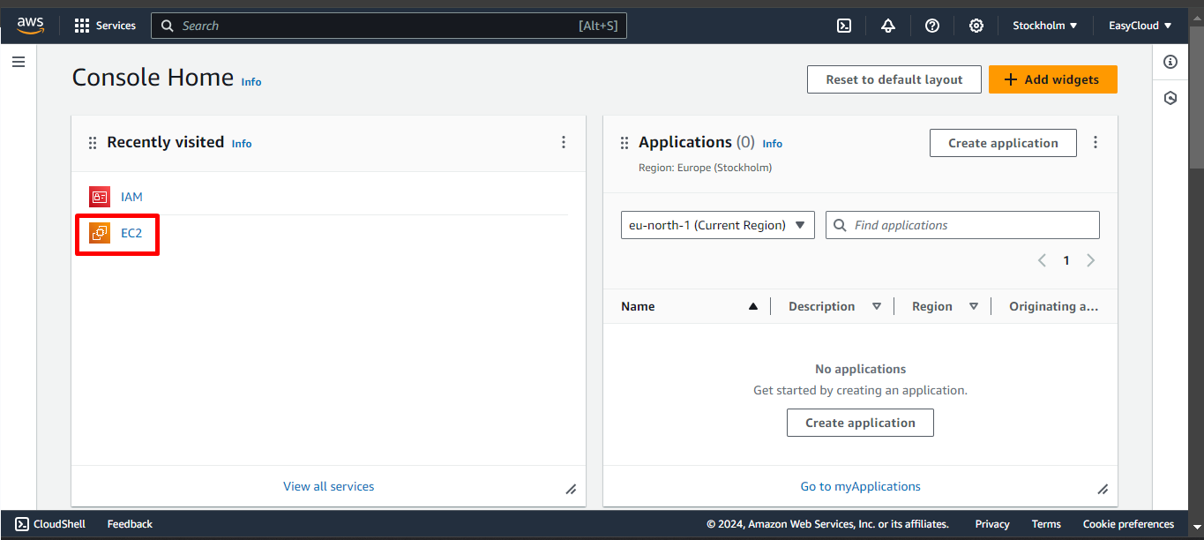Click the top Search input field
The height and width of the screenshot is (540, 1204).
[x=389, y=26]
